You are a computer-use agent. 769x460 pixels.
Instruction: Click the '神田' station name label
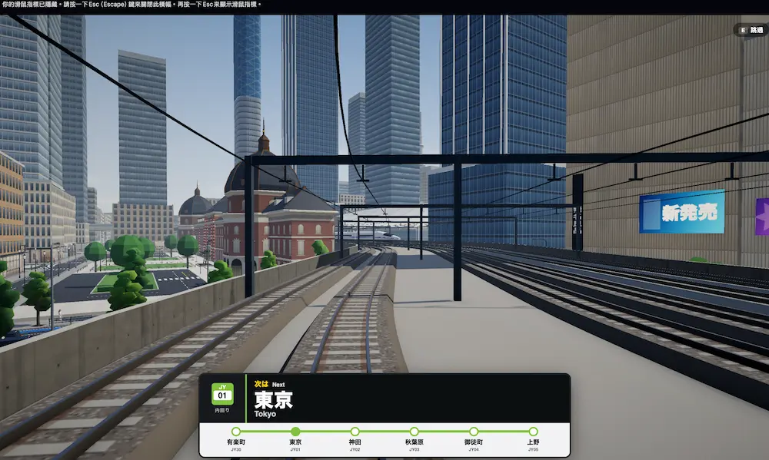click(355, 442)
